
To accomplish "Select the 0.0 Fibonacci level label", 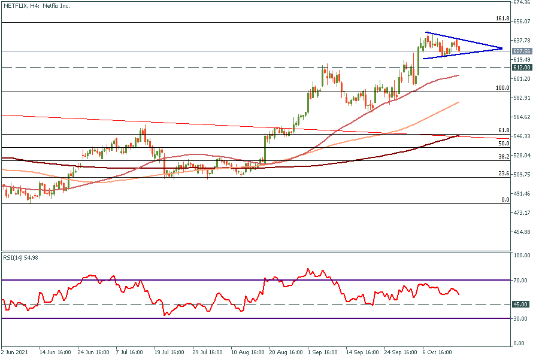I will pyautogui.click(x=505, y=200).
